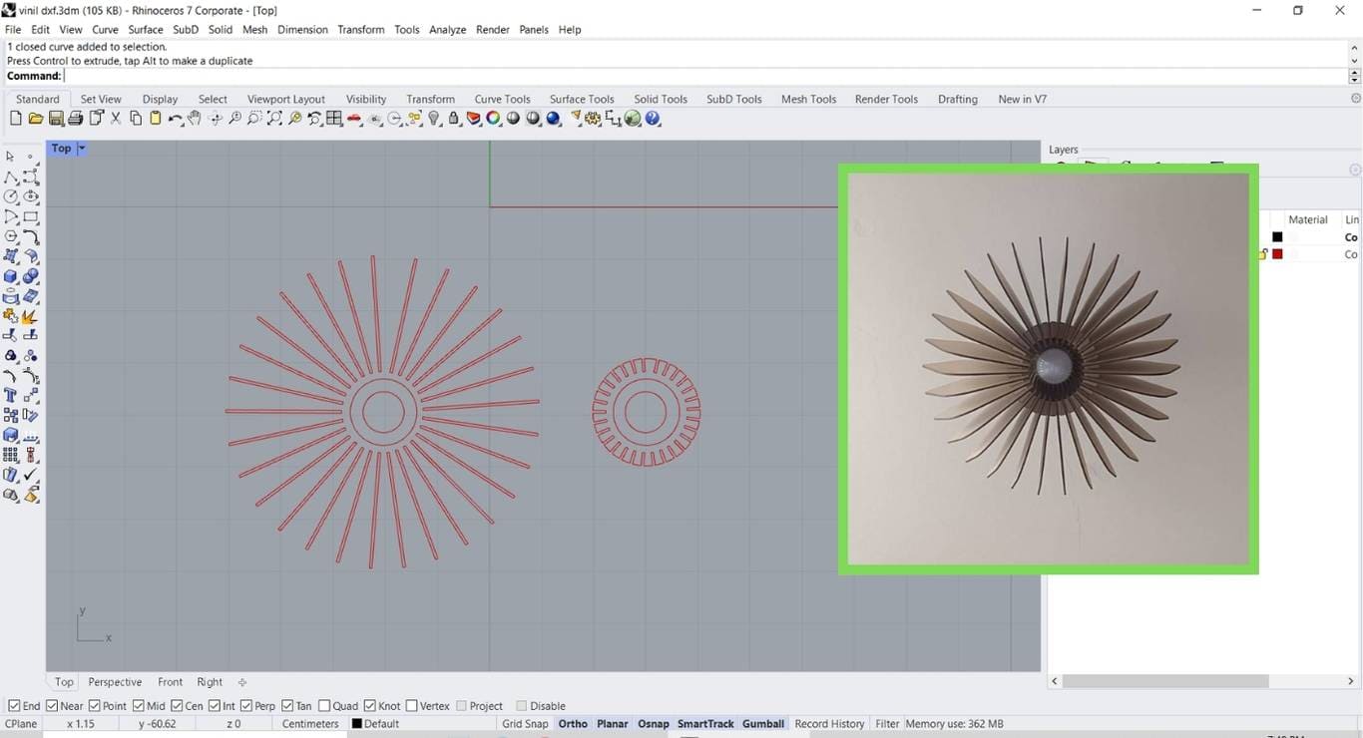Enable the Quad osnap checkbox
Viewport: 1363px width, 738px height.
coord(324,706)
